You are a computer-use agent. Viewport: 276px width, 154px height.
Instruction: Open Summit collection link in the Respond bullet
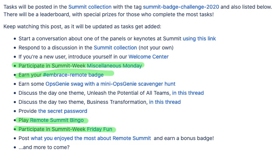point(115,48)
